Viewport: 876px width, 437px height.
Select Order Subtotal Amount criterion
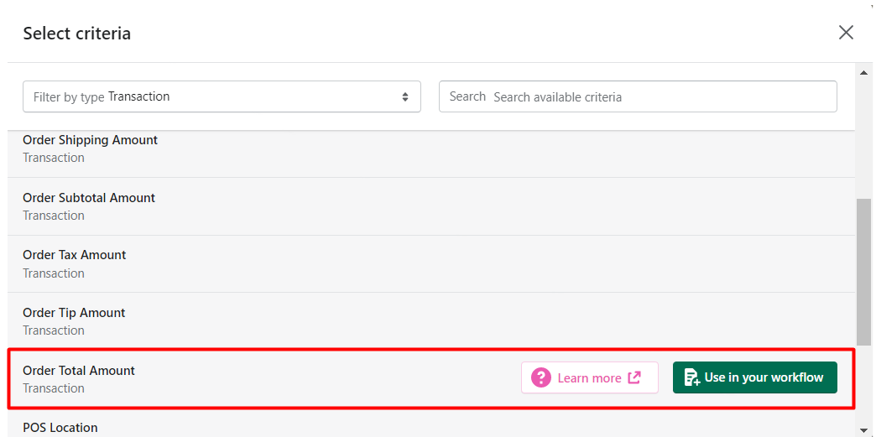430,206
